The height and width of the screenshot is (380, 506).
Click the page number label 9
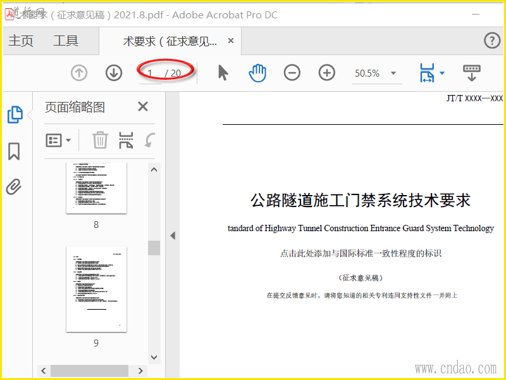pos(96,343)
